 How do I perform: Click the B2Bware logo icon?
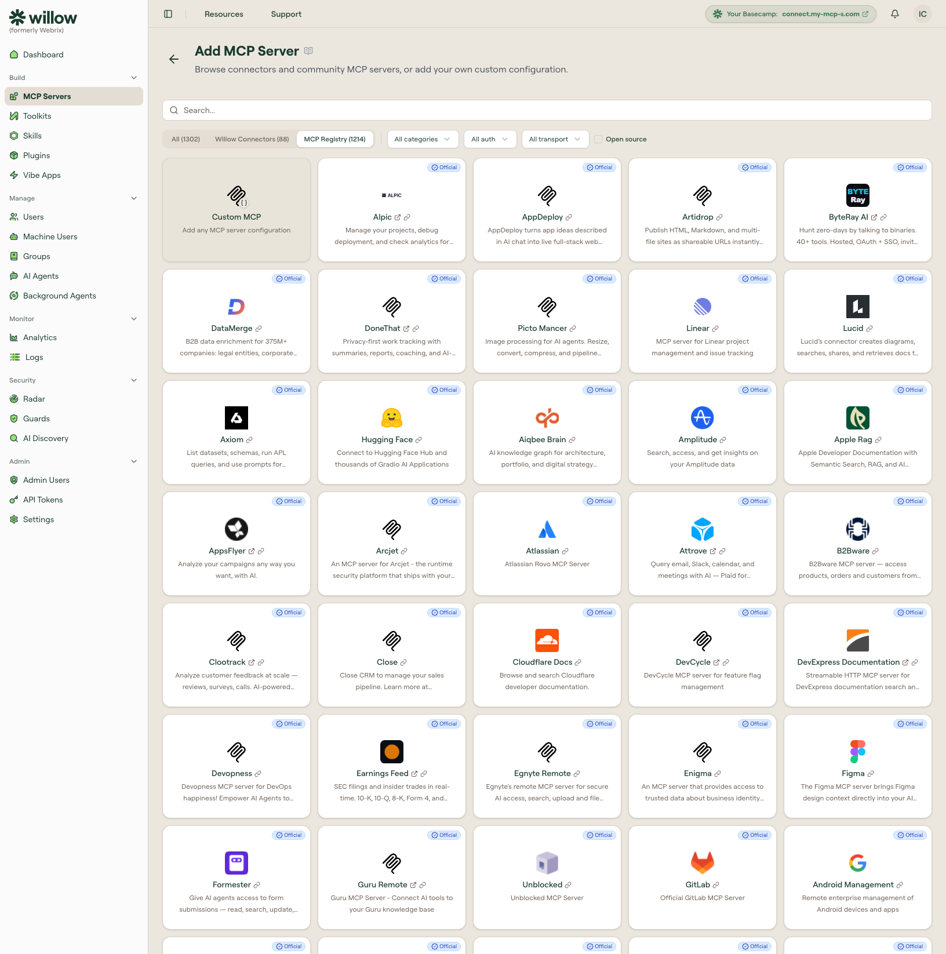(x=858, y=529)
